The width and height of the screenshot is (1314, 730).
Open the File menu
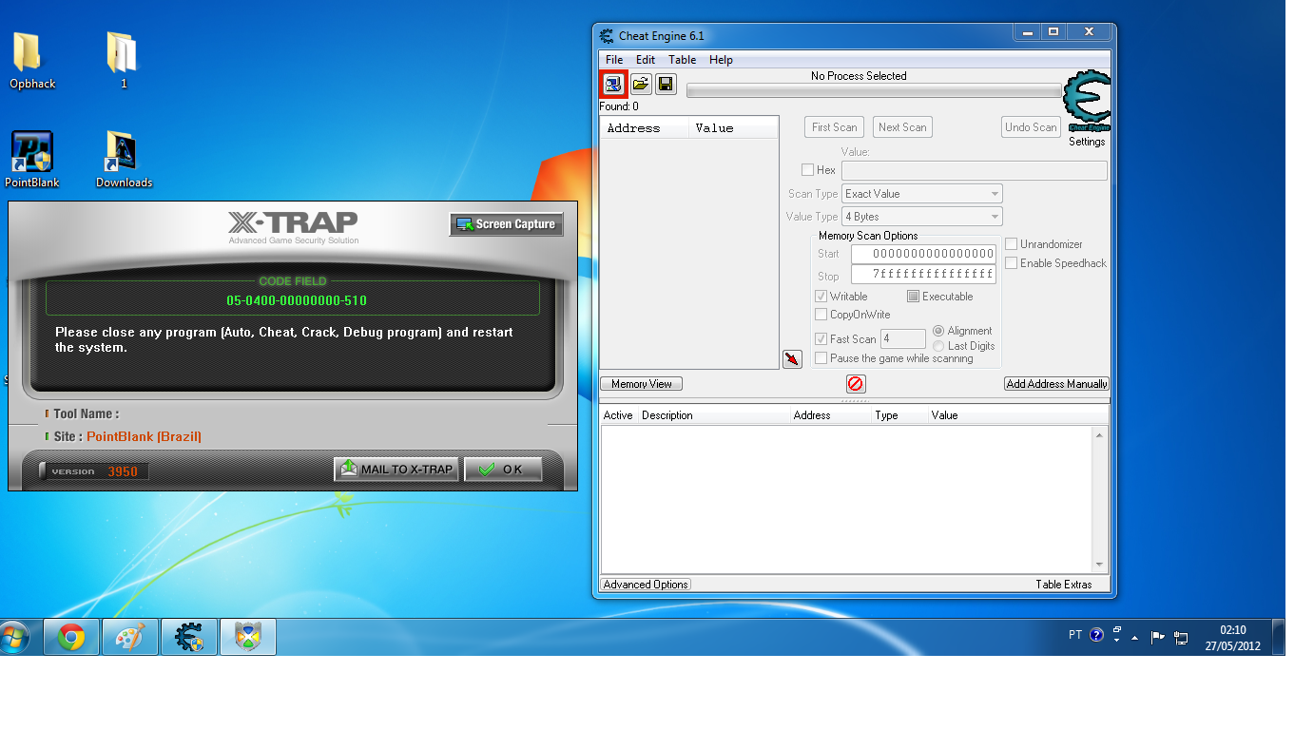pos(615,60)
